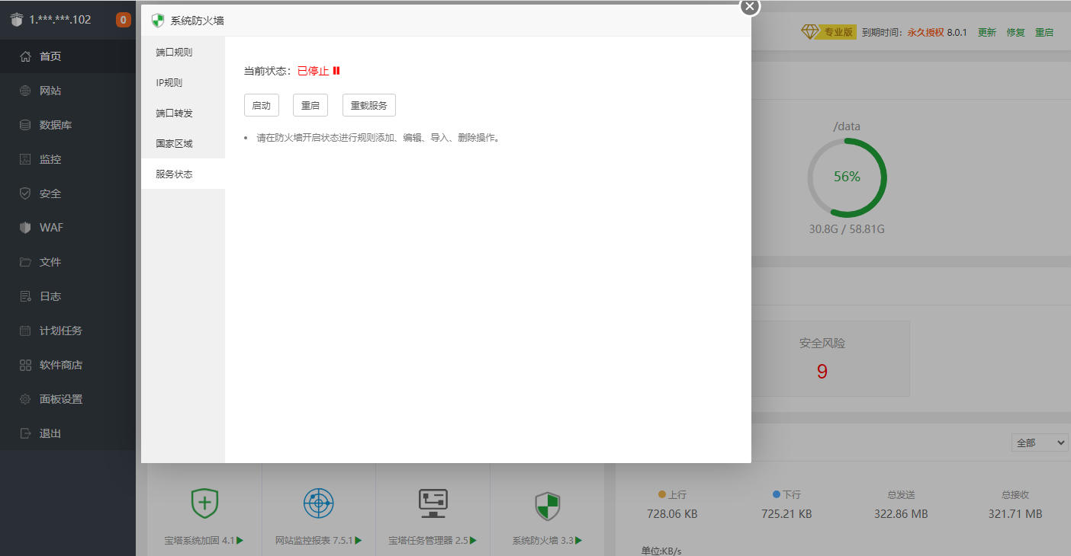1071x556 pixels.
Task: Click the play arrow after 宝塔任务管理器 2.5
Action: click(473, 541)
